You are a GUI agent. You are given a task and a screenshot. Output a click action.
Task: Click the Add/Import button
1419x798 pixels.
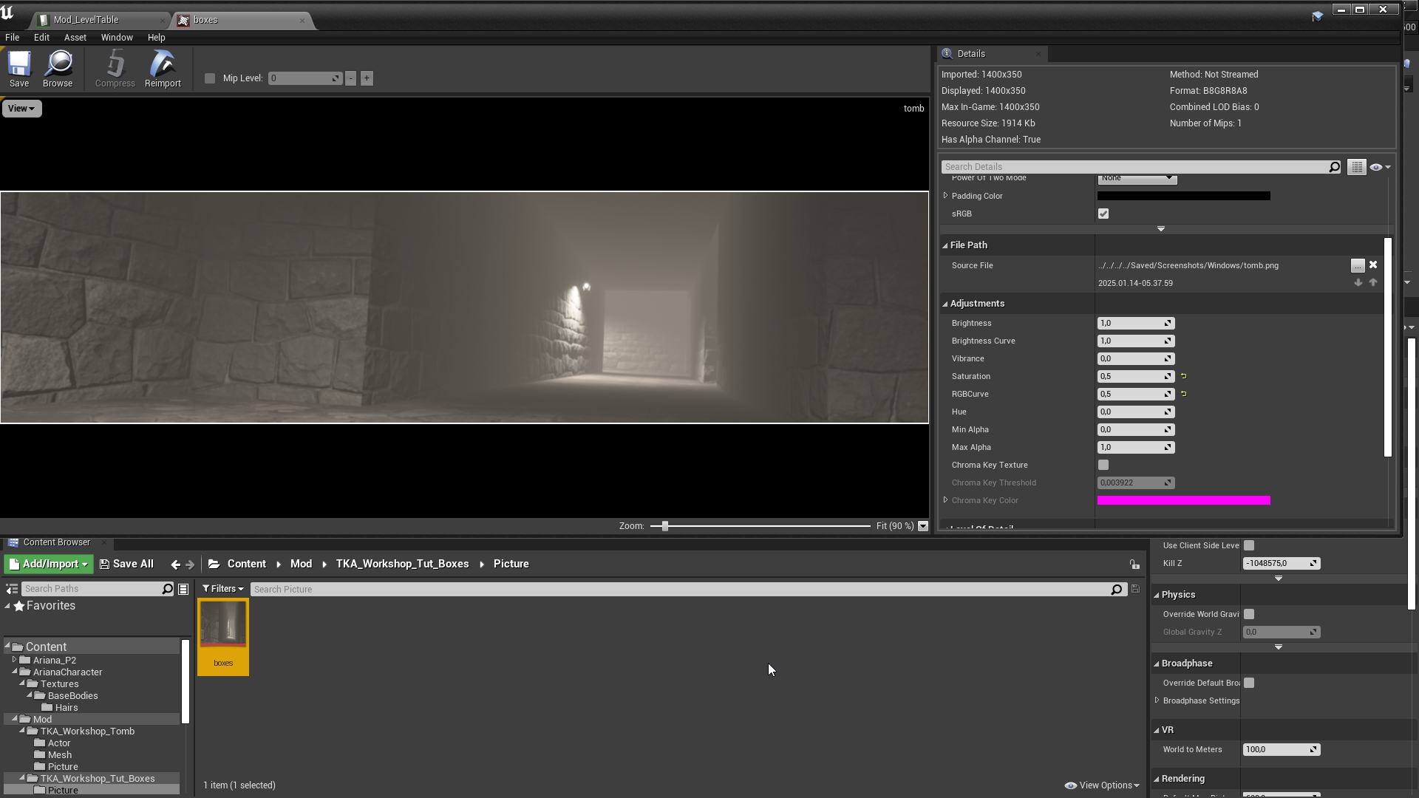[x=49, y=565]
